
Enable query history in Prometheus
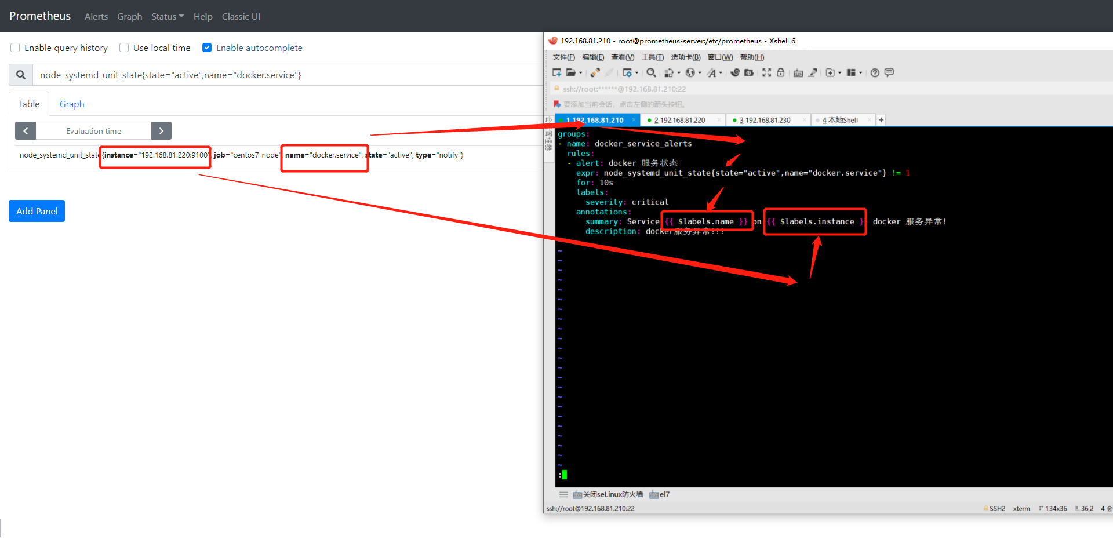point(14,48)
